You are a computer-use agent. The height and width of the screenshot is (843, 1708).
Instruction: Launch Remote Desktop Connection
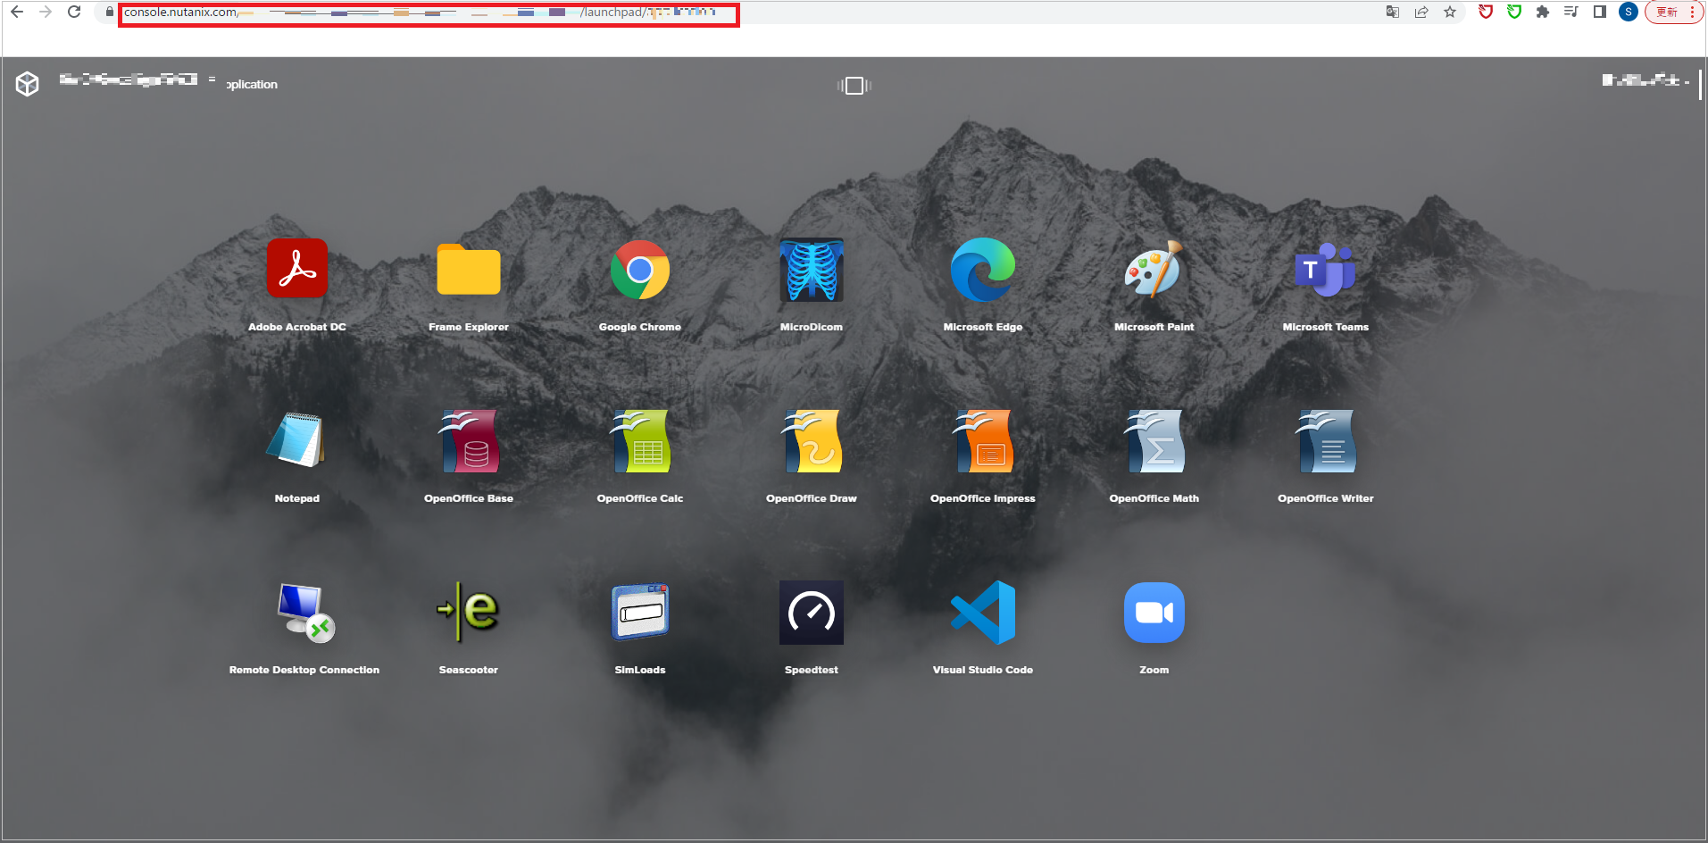(x=304, y=613)
